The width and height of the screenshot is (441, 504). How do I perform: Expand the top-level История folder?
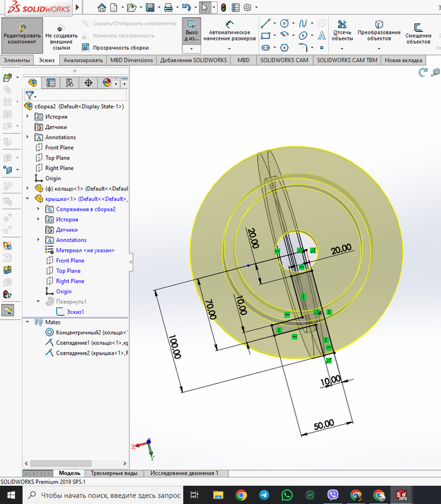[x=27, y=117]
